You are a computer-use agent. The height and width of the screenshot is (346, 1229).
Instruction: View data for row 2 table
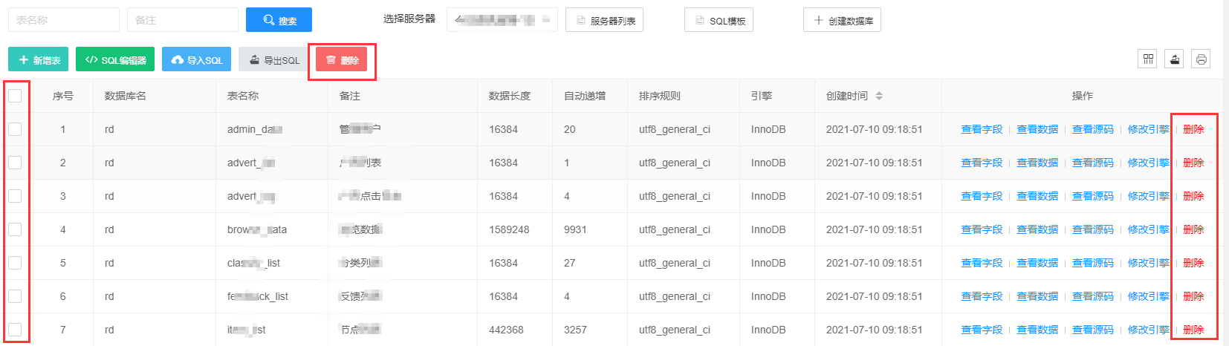pos(1037,163)
